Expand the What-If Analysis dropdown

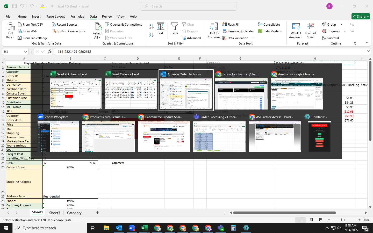click(x=302, y=37)
